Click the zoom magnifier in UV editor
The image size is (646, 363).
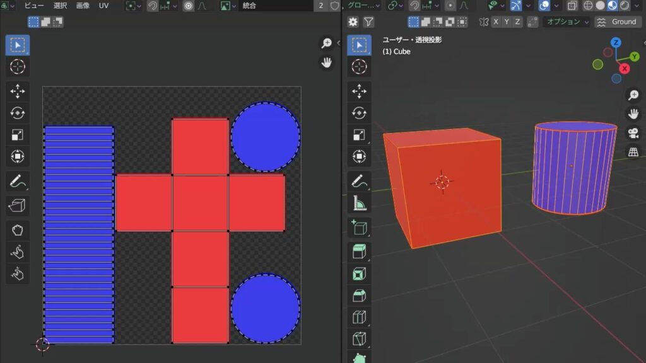(x=327, y=43)
